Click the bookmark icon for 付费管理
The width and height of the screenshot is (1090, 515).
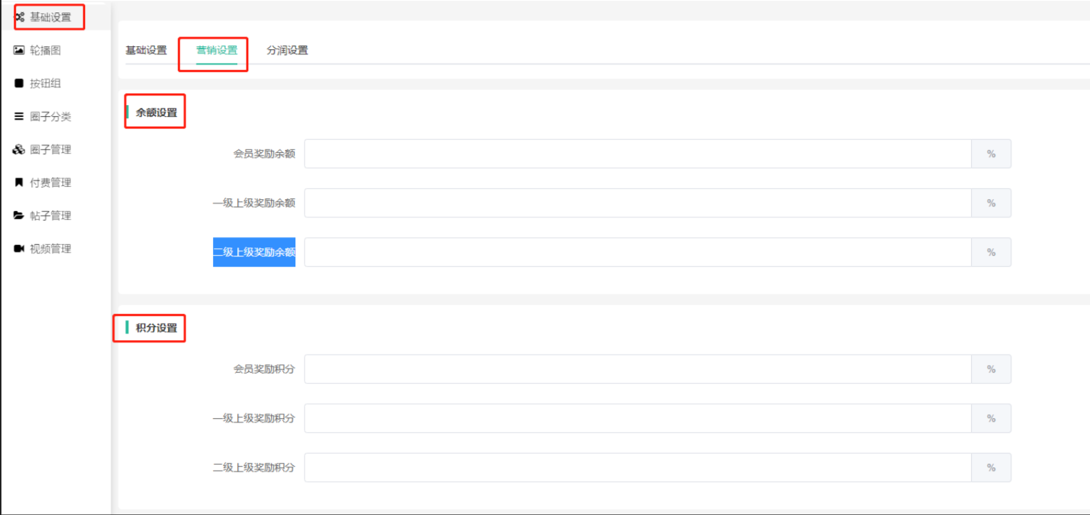[x=19, y=182]
